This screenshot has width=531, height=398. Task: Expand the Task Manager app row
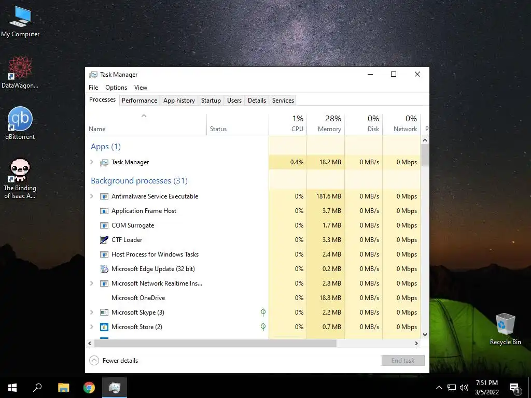click(x=92, y=162)
